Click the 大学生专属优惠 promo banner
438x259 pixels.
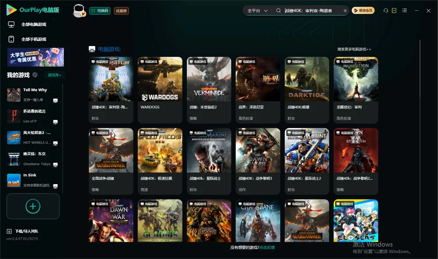click(36, 57)
